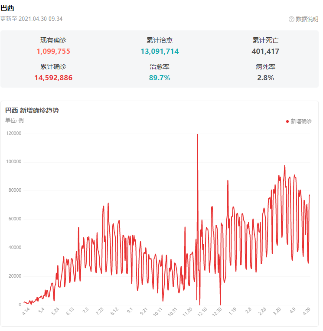Click the 60000 y-axis label
The height and width of the screenshot is (331, 323).
[x=15, y=219]
